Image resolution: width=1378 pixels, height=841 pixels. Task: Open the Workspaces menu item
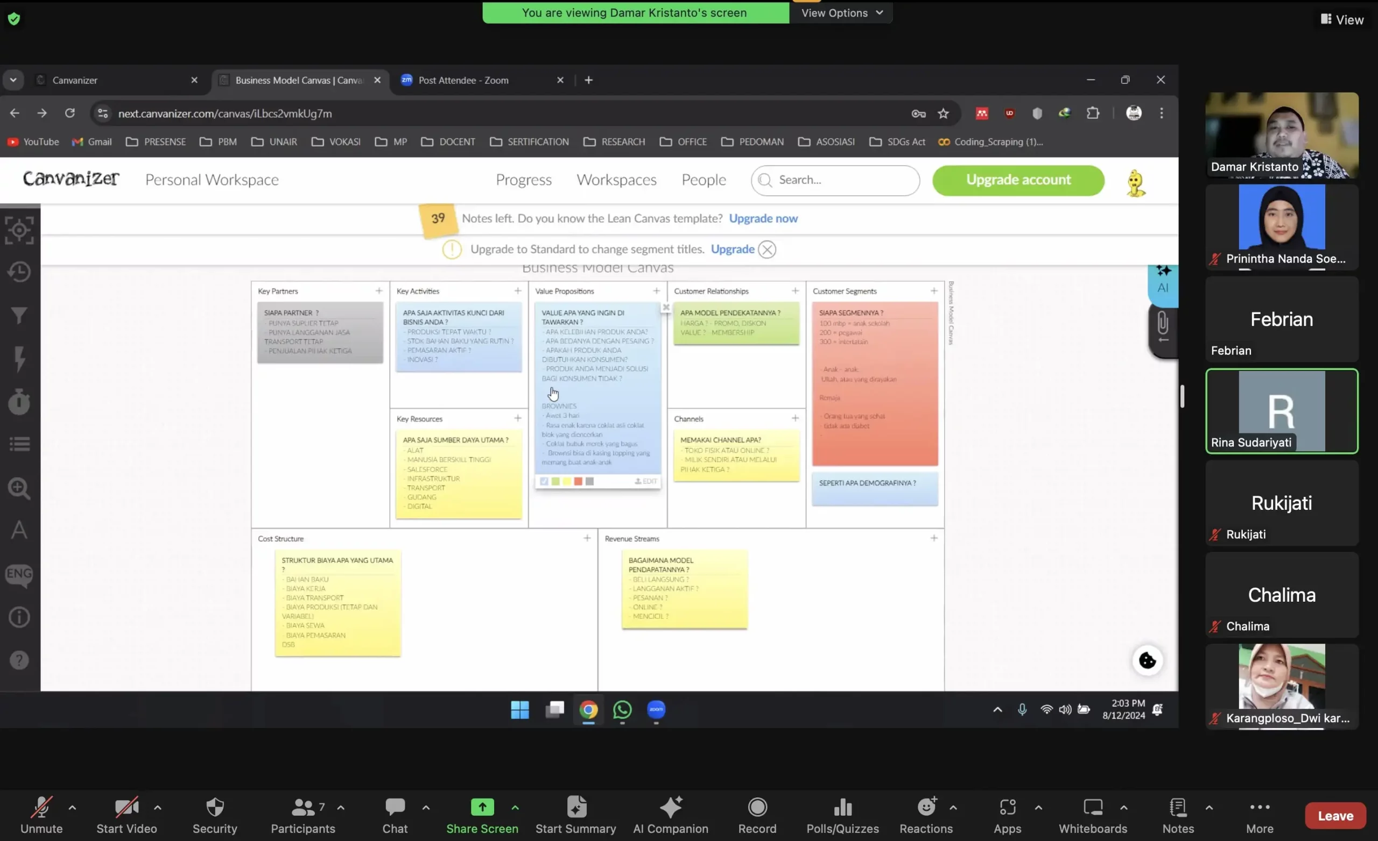pos(616,180)
